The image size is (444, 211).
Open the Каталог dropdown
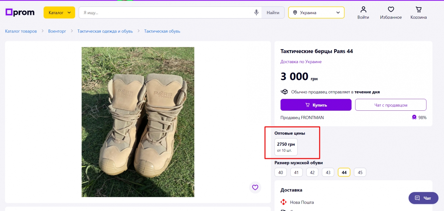(x=59, y=13)
